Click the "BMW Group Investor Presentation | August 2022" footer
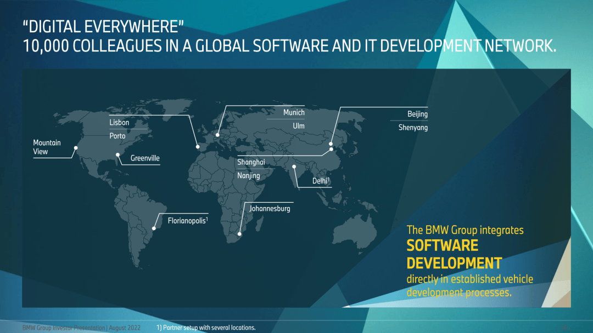The height and width of the screenshot is (333, 593). coord(81,328)
